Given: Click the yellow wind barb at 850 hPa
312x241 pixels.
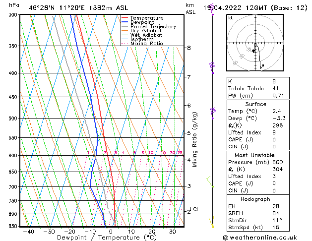Looking at the screenshot, I should point(211,222).
